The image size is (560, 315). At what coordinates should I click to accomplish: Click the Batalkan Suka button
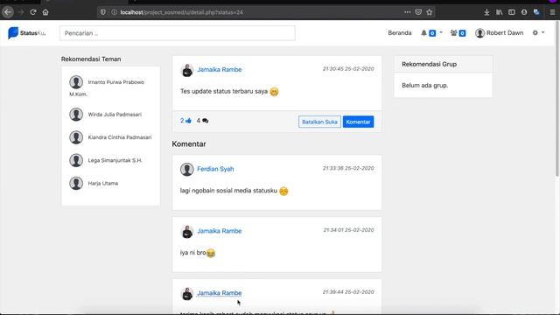[319, 122]
